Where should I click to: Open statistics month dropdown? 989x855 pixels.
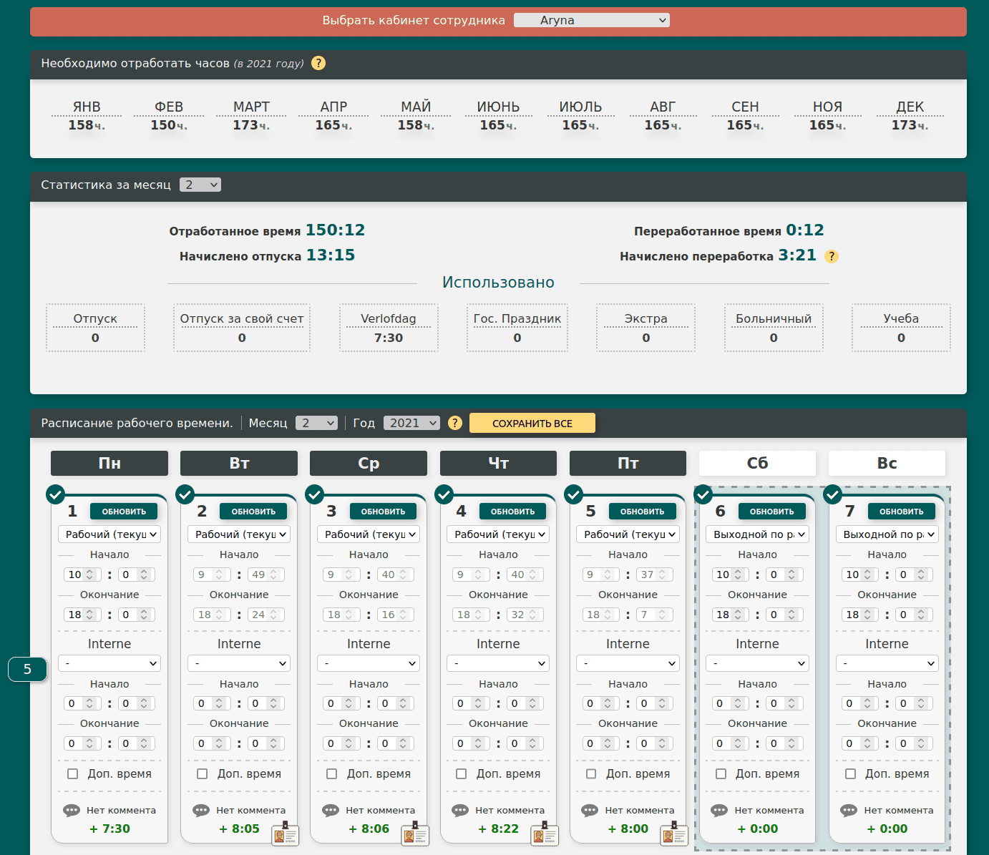[x=200, y=185]
